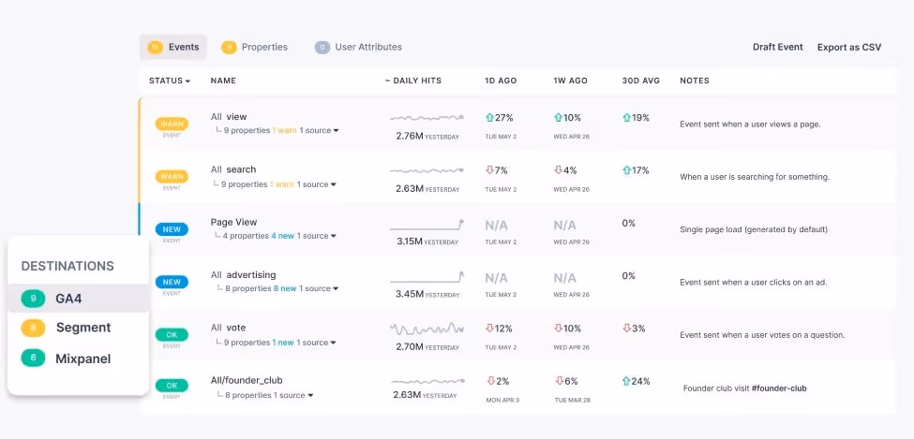914x439 pixels.
Task: Click the Page View daily hits sparkline
Action: tap(427, 226)
